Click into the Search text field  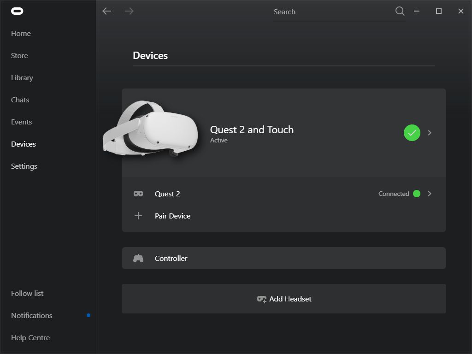pos(332,12)
